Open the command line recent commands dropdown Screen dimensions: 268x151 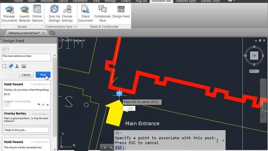118,133
